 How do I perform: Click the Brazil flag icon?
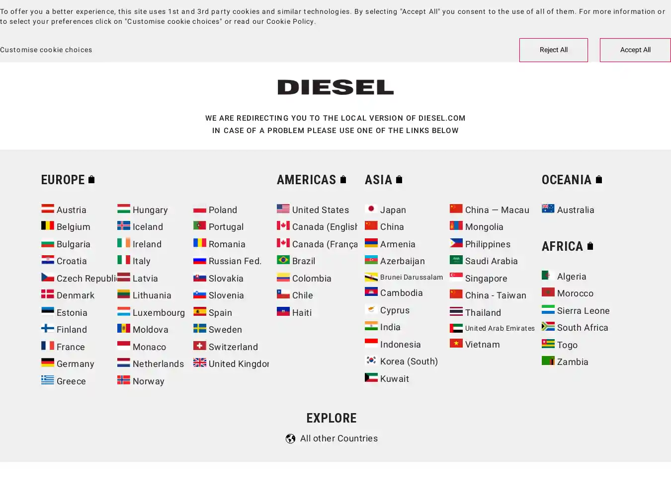(283, 260)
